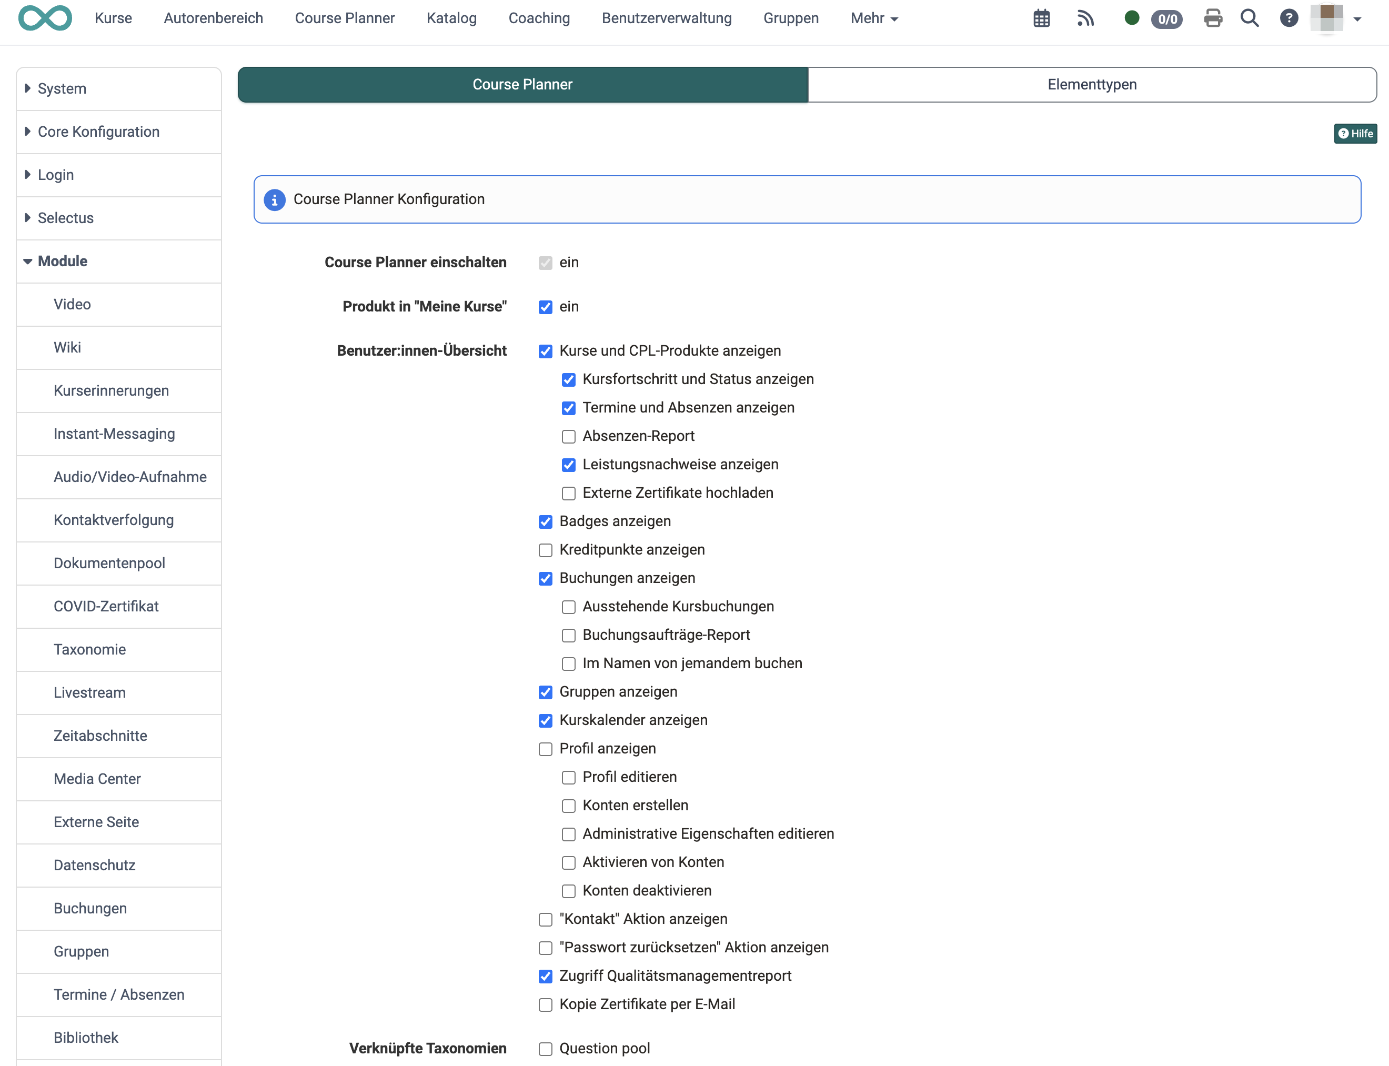Viewport: 1389px width, 1066px height.
Task: Uncheck Gruppen anzeigen checkbox
Action: tap(546, 692)
